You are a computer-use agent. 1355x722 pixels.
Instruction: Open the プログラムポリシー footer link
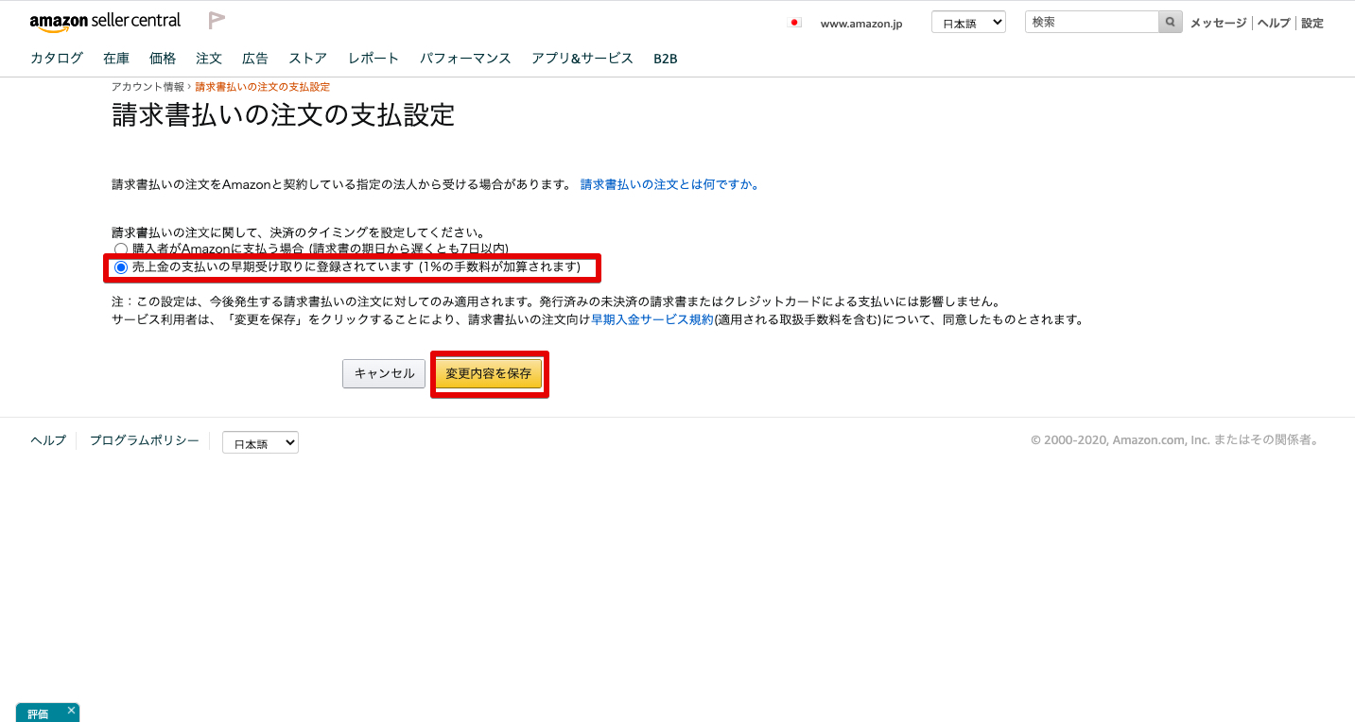click(x=145, y=440)
